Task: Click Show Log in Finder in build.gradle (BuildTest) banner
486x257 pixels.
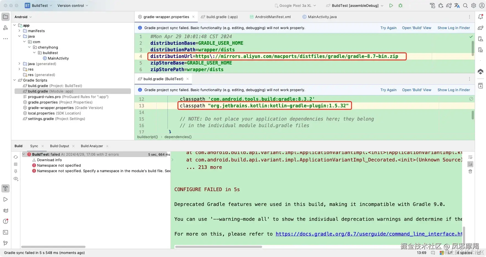Action: tap(454, 90)
